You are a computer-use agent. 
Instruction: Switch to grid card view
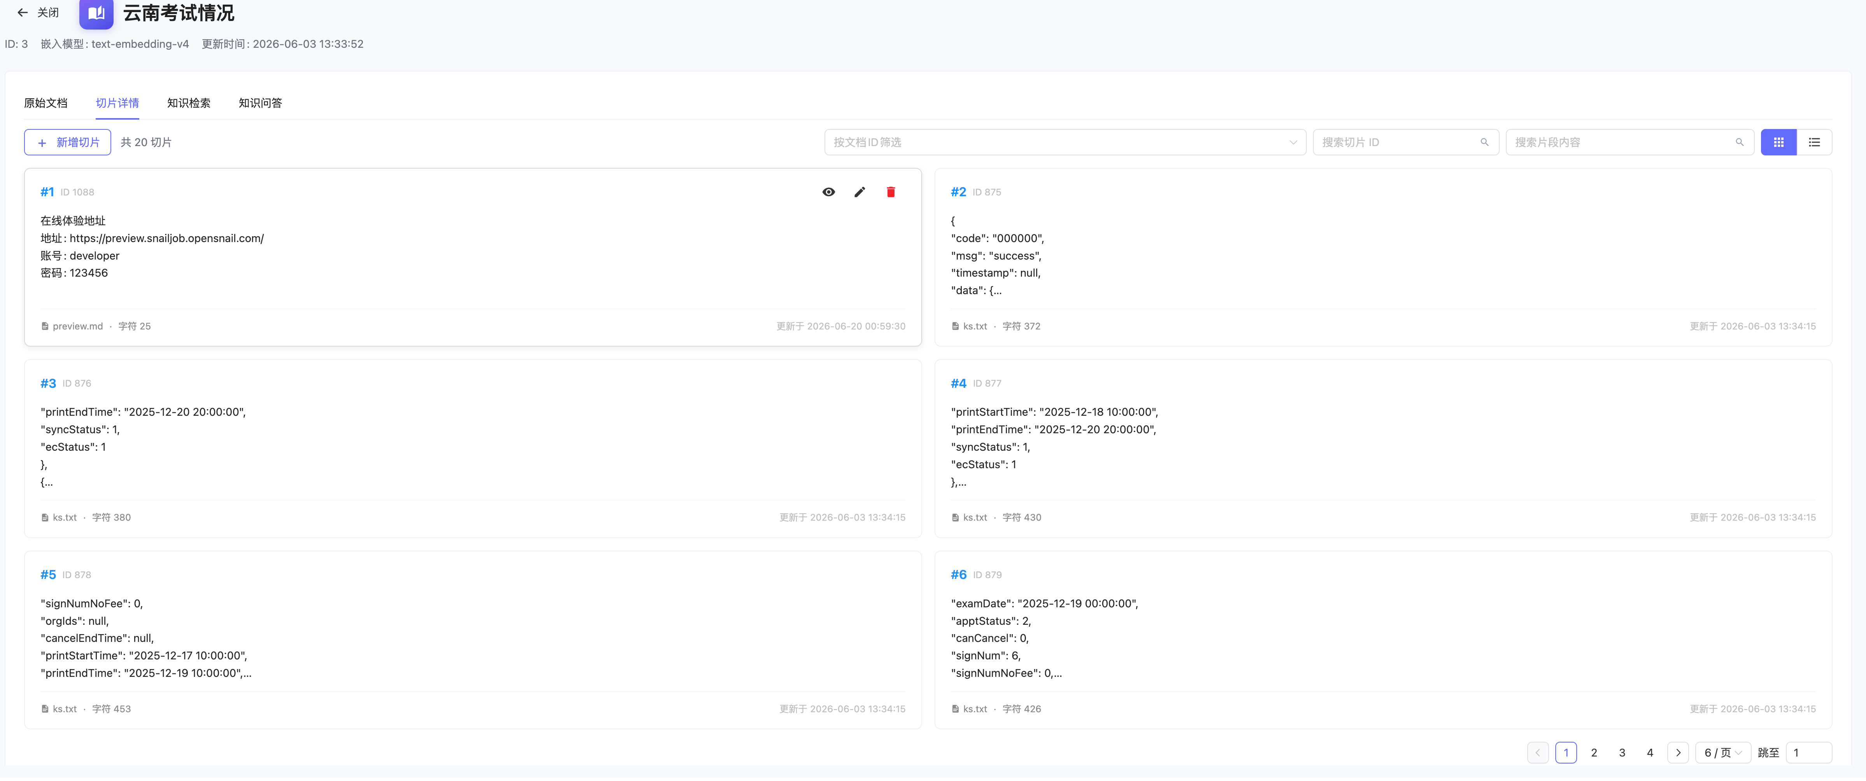point(1778,143)
